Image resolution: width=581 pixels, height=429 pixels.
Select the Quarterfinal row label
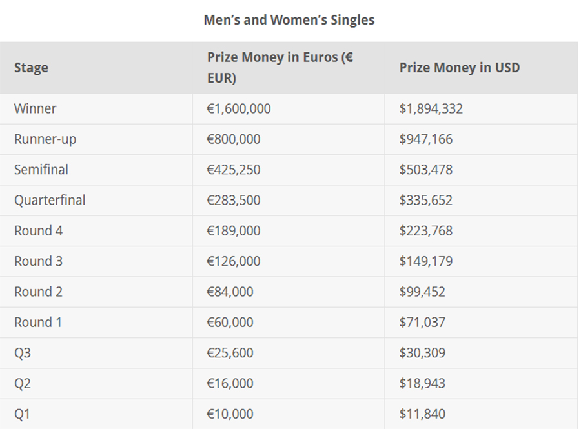pos(50,200)
